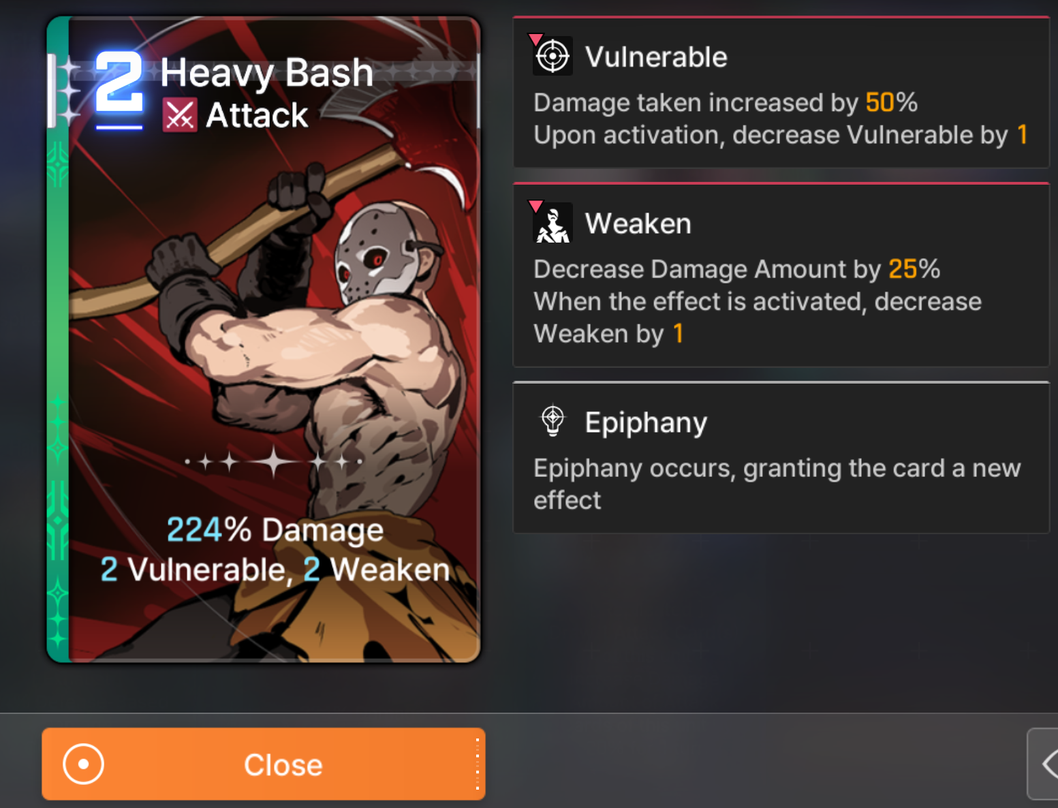Click the circle icon on Close button
This screenshot has height=808, width=1058.
point(83,764)
